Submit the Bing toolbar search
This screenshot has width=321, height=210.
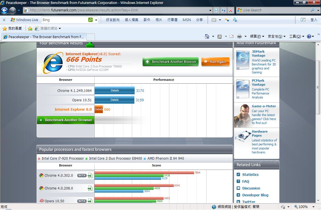90,20
